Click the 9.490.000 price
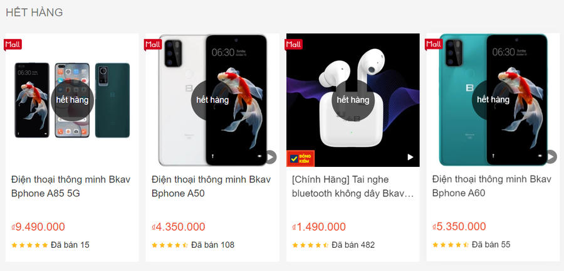564x271 pixels. coord(38,226)
